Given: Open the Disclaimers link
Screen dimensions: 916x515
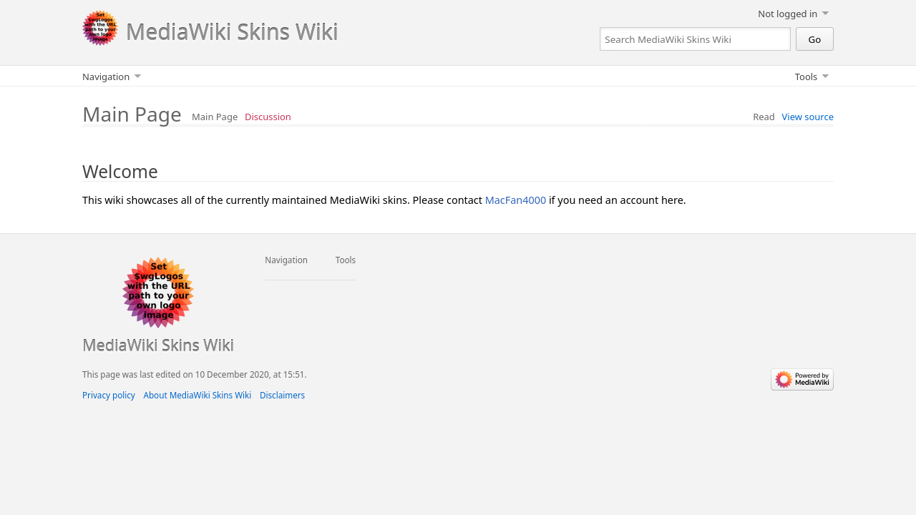Looking at the screenshot, I should pos(282,396).
